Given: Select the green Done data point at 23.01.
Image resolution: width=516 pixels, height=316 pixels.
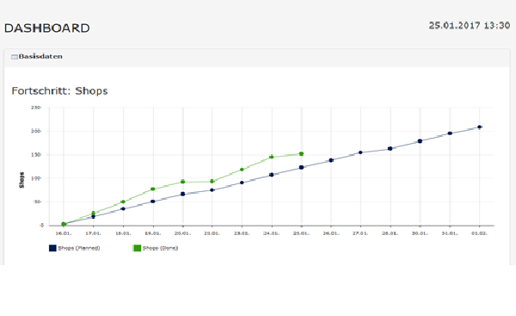Looking at the screenshot, I should [x=242, y=170].
